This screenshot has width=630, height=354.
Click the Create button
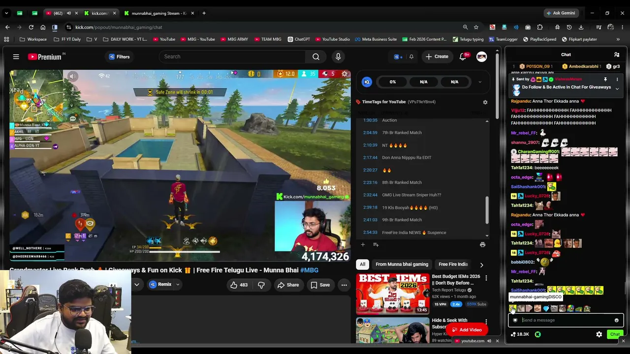[x=437, y=57]
